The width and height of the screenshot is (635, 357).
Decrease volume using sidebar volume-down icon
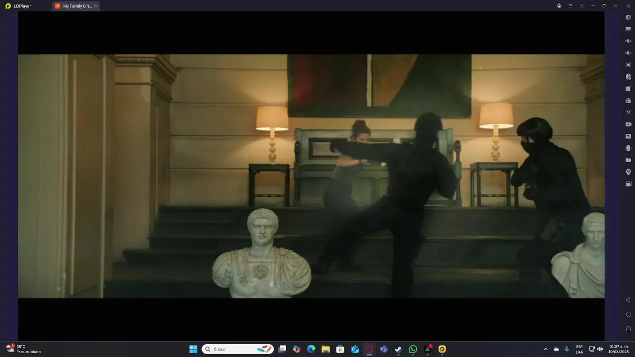coord(628,53)
